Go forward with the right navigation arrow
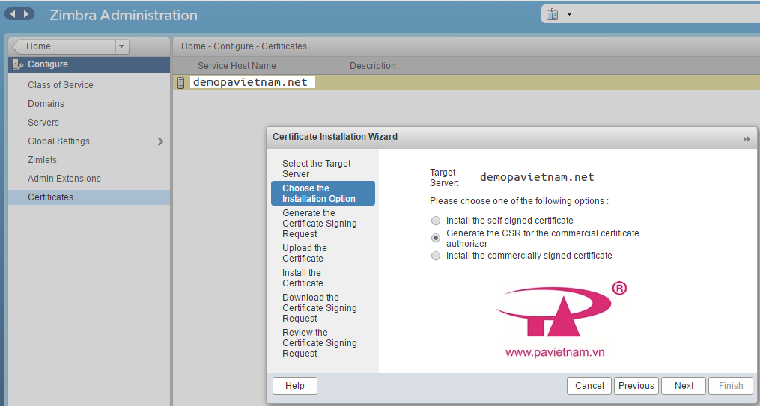This screenshot has width=760, height=406. coord(27,14)
